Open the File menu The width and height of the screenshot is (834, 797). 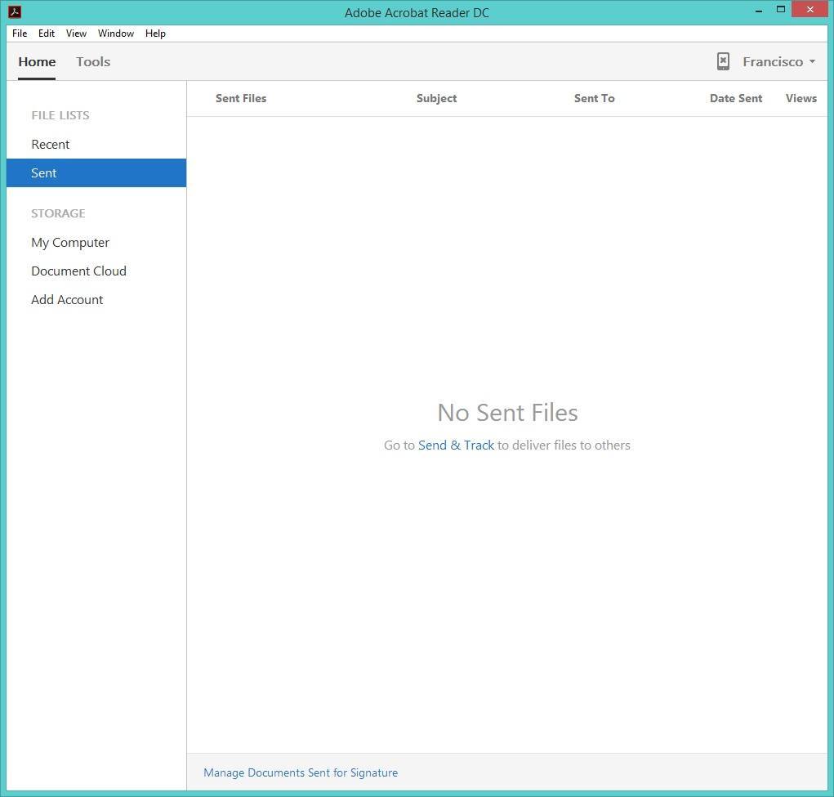[x=19, y=34]
